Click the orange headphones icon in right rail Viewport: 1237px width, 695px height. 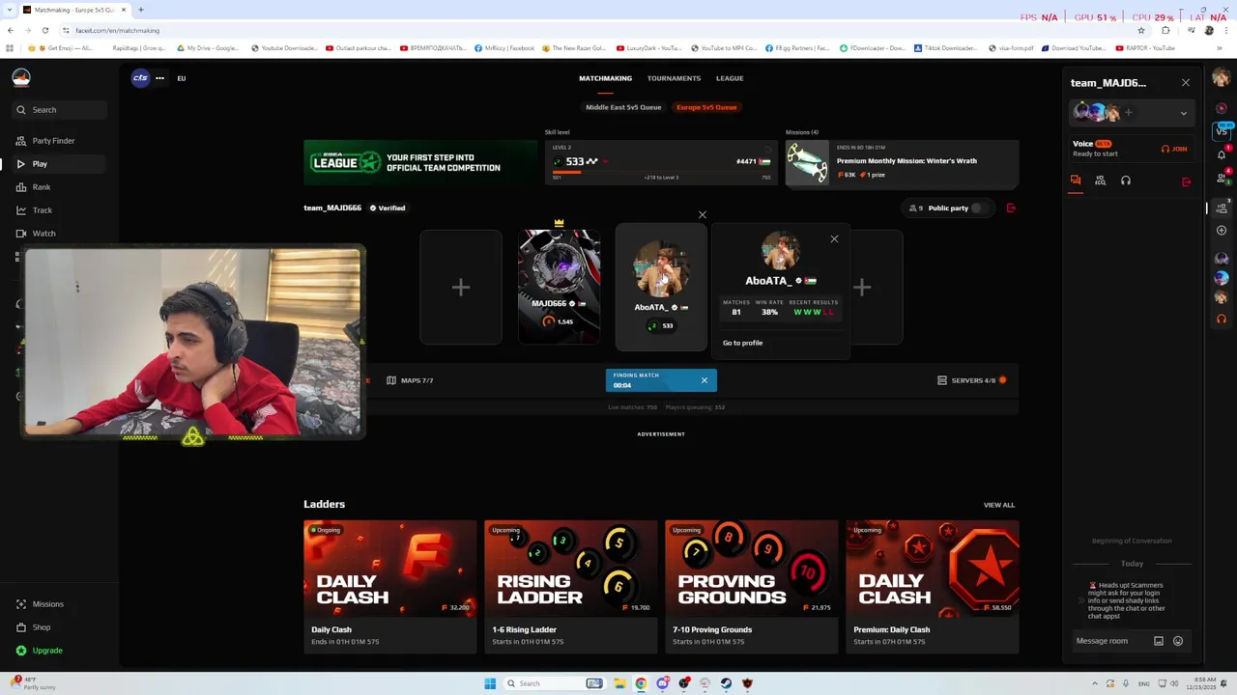point(1222,320)
